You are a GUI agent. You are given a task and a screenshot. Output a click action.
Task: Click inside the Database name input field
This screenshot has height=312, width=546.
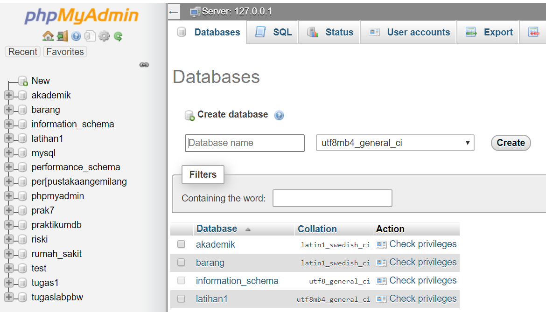(x=245, y=143)
